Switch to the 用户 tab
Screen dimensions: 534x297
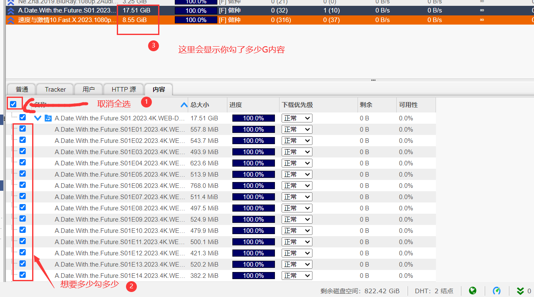click(x=88, y=90)
